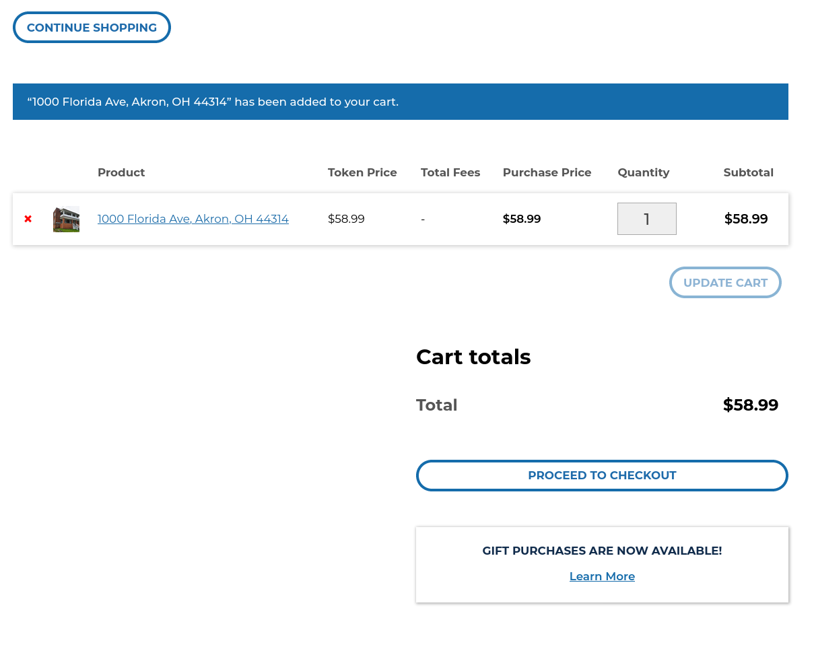Viewport: 814px width, 657px height.
Task: Click the added-to-cart notification banner
Action: point(400,102)
